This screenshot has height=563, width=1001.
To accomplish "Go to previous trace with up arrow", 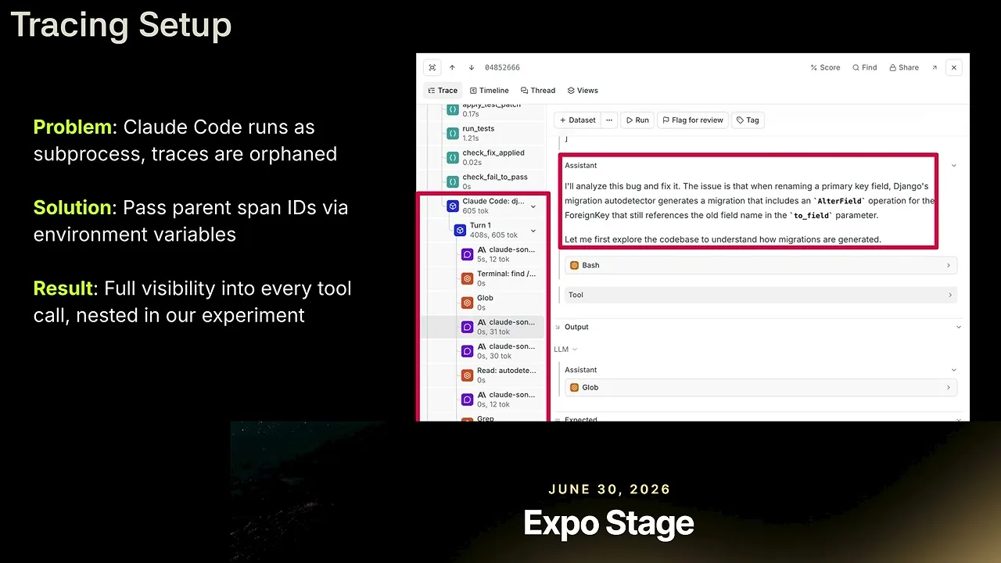I will click(452, 67).
